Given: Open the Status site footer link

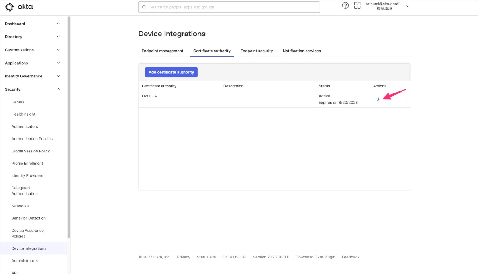Looking at the screenshot, I should pyautogui.click(x=206, y=257).
